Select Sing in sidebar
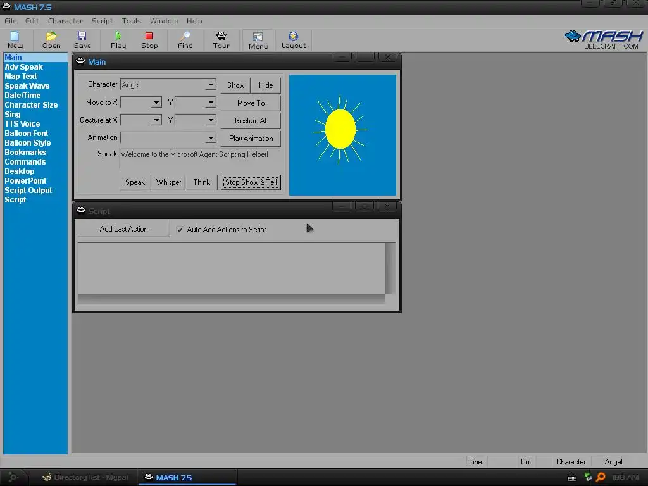This screenshot has height=486, width=648. pos(13,115)
